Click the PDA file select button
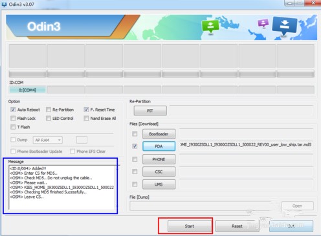This screenshot has width=321, height=236. coord(159,146)
